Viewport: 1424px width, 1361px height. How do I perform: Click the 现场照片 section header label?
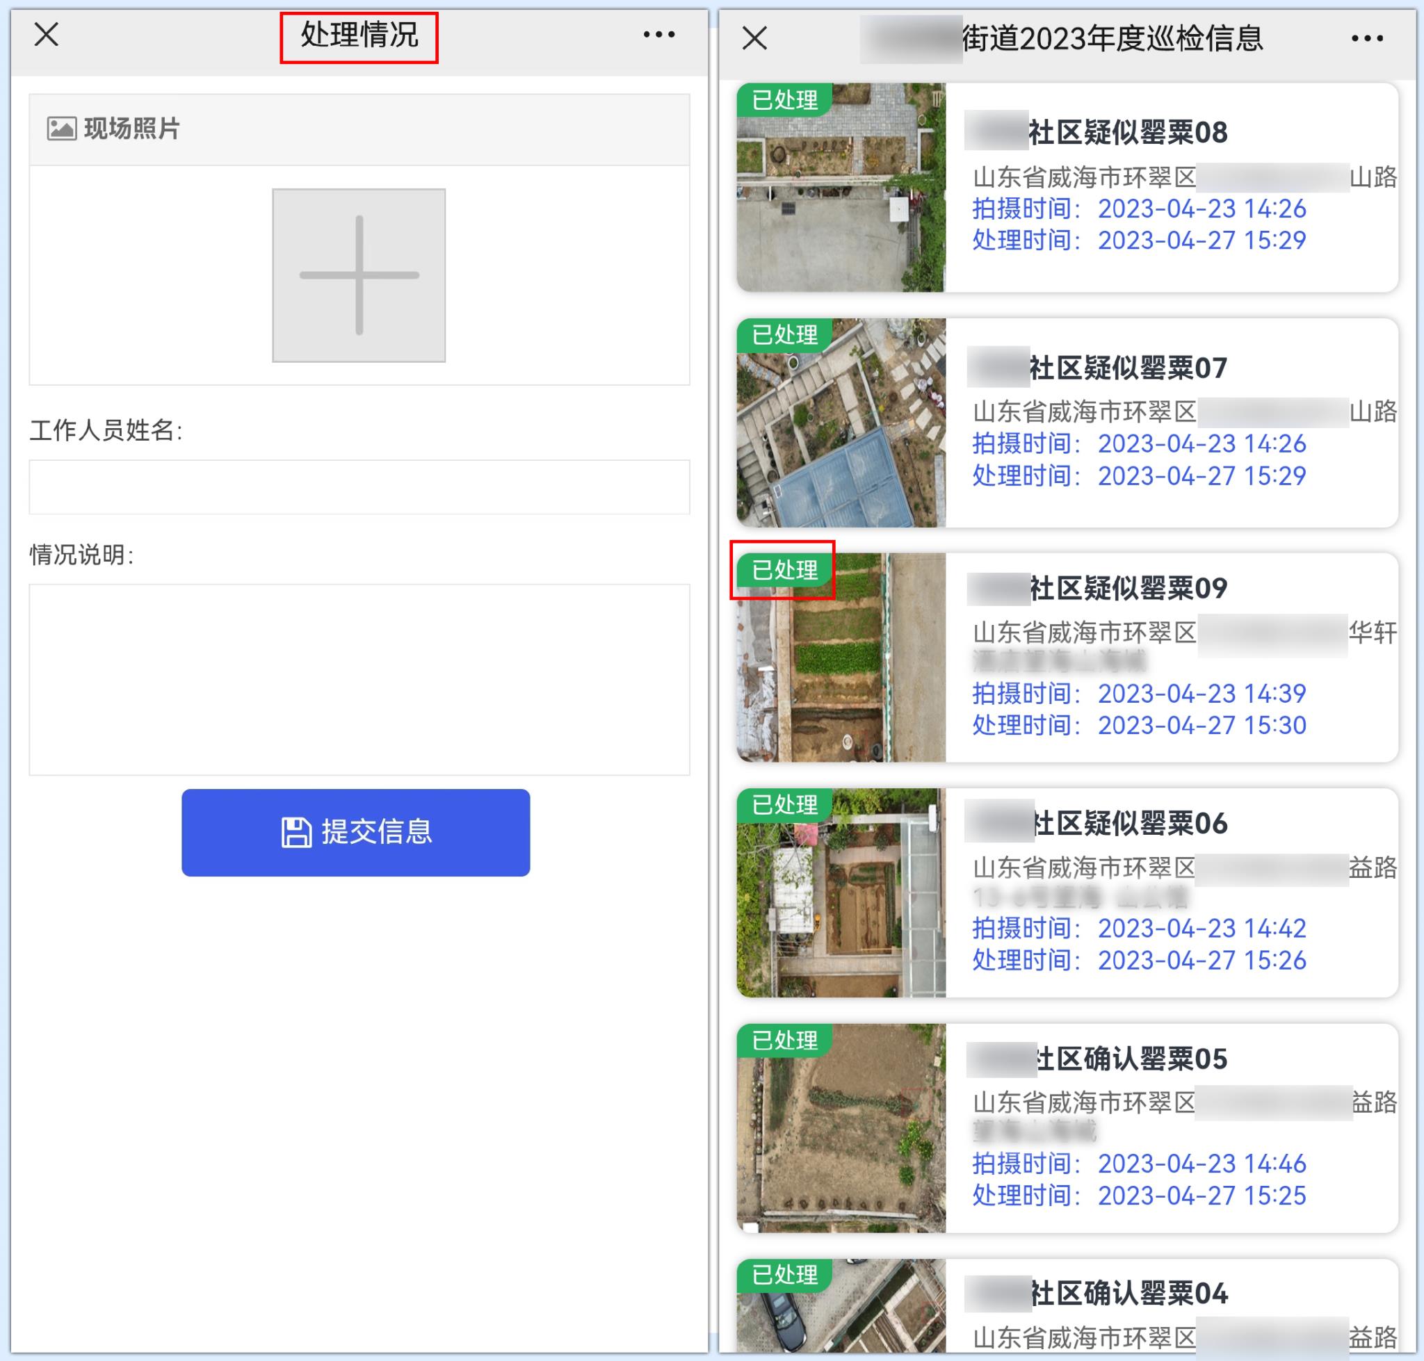coord(131,129)
